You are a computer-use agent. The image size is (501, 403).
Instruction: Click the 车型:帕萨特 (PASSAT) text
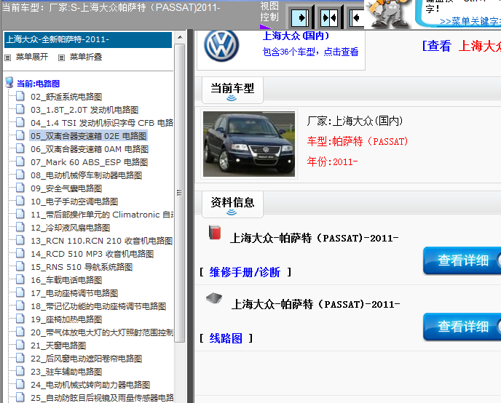[x=358, y=141]
